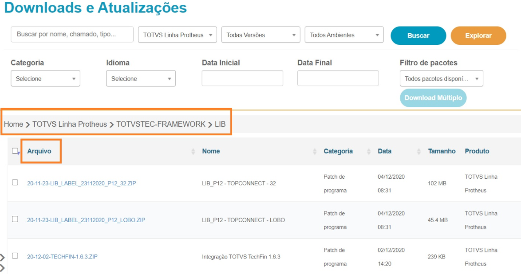Click Tamanho column header

coord(442,151)
